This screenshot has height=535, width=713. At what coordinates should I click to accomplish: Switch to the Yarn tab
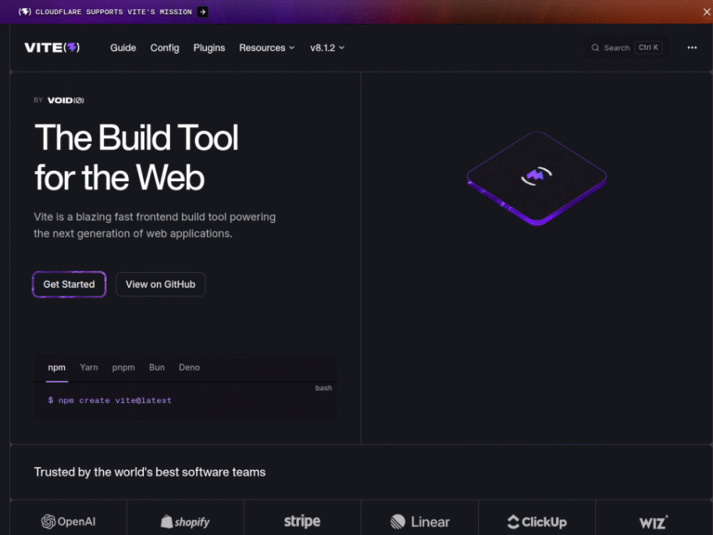coord(89,368)
